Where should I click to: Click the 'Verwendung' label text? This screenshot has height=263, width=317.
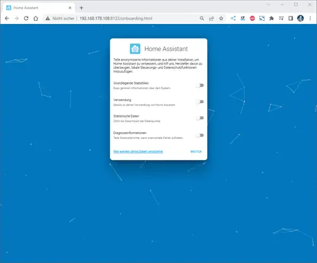pos(122,100)
